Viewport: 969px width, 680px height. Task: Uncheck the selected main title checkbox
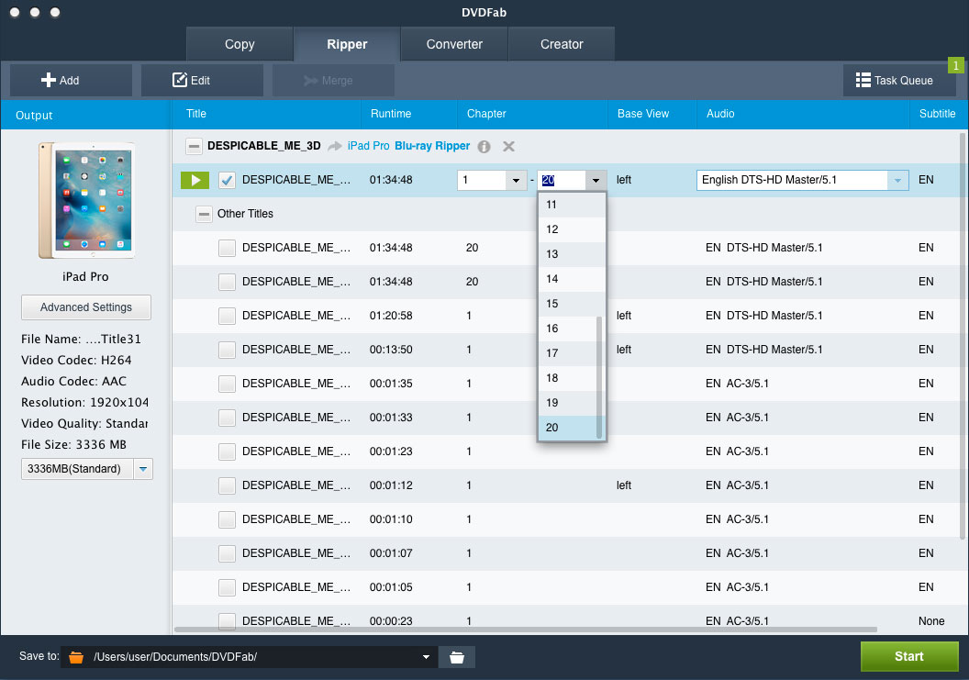pyautogui.click(x=227, y=180)
